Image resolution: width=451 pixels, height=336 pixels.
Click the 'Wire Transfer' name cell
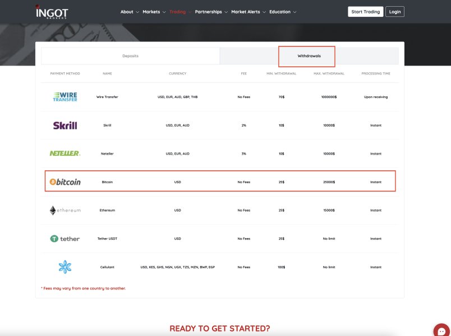[x=107, y=97]
